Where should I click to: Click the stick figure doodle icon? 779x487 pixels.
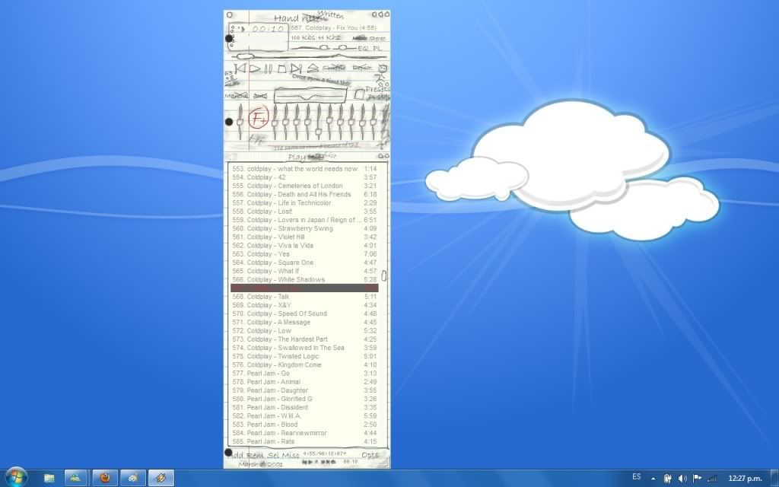click(x=382, y=74)
